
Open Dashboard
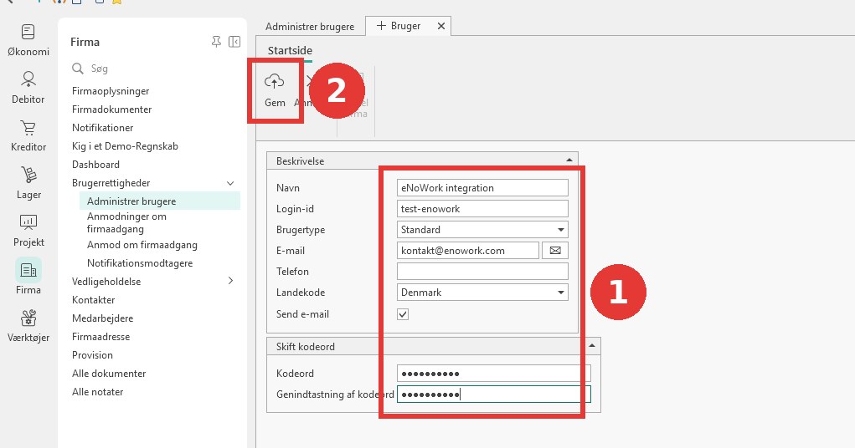[95, 165]
